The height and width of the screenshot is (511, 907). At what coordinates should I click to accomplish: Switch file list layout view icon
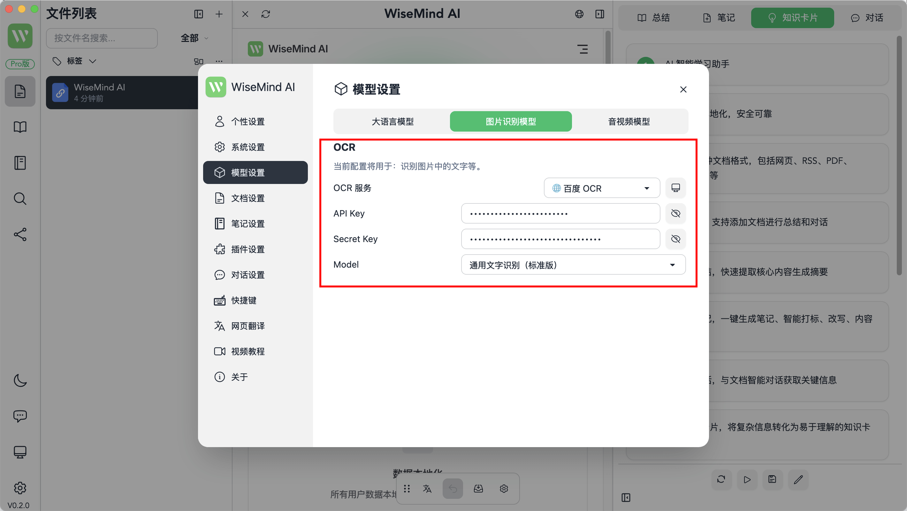click(x=199, y=62)
